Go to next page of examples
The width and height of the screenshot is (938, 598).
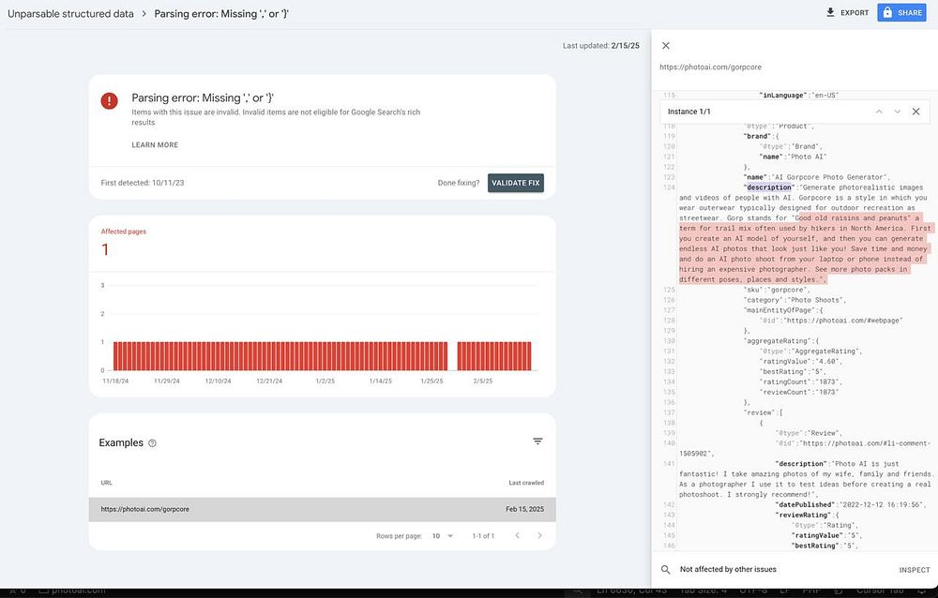539,536
